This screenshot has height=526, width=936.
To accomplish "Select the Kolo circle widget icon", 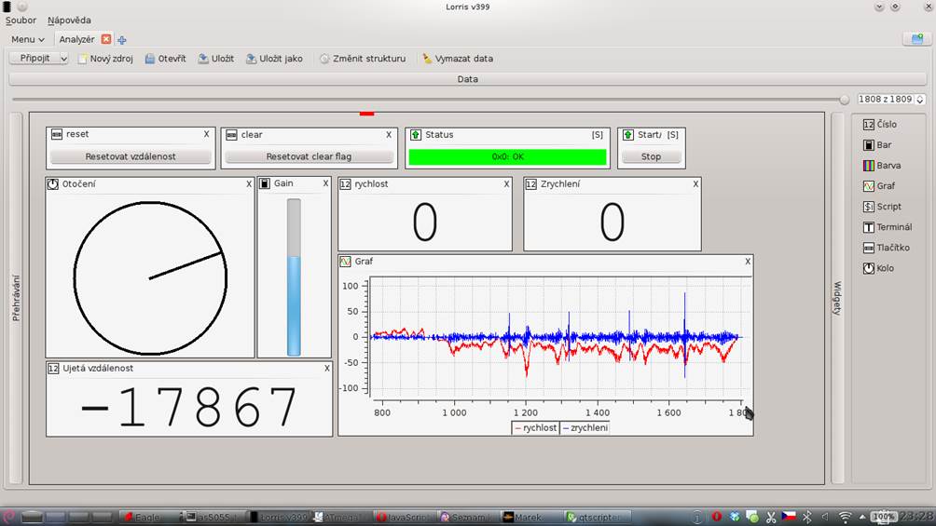I will (x=868, y=268).
